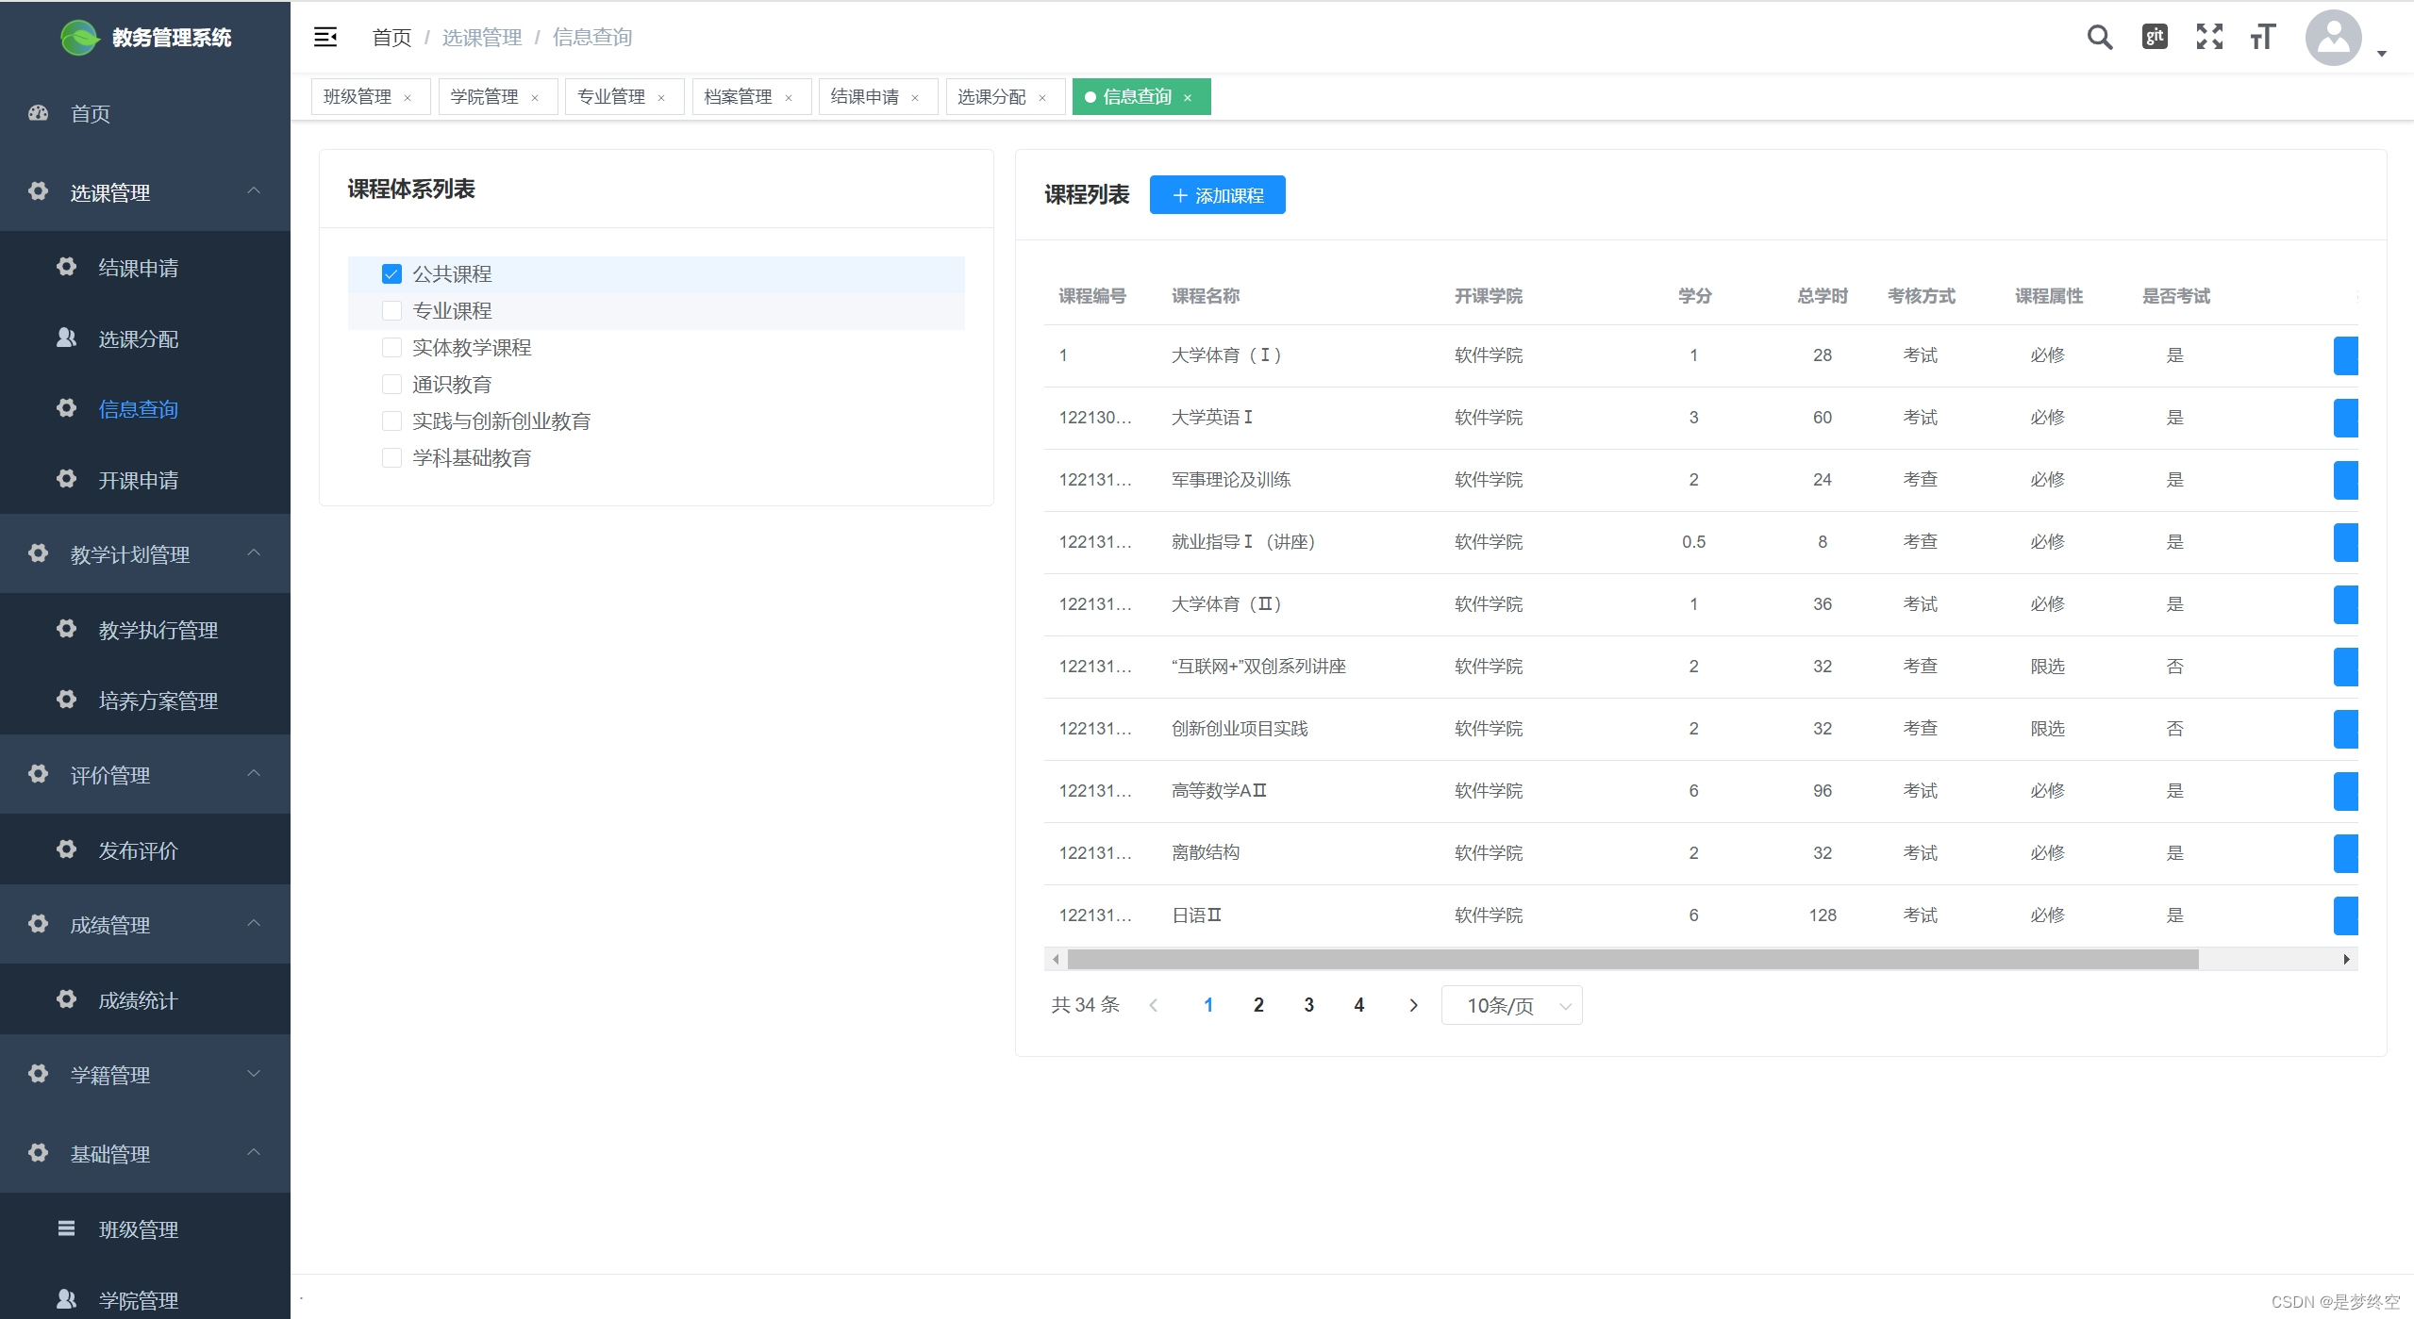Click blue action button in 大学英语Ⅰ row
This screenshot has height=1319, width=2414.
click(x=2346, y=418)
